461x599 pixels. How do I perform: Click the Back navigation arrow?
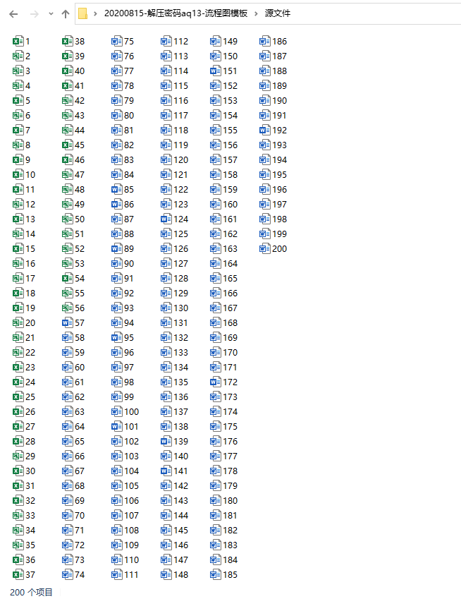pyautogui.click(x=13, y=14)
